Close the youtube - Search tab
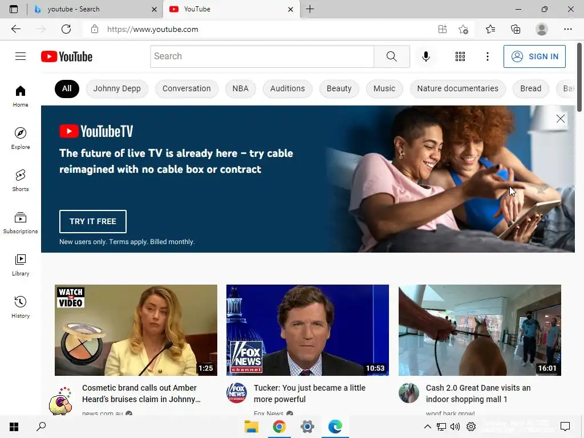The height and width of the screenshot is (438, 584). point(154,9)
